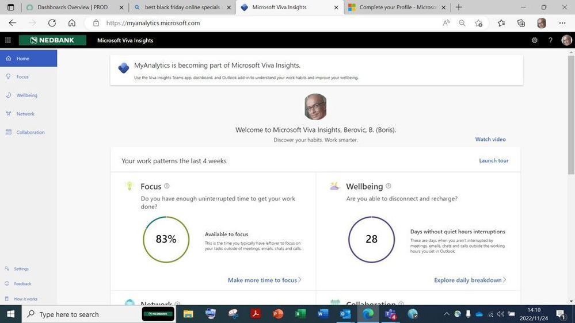Click Make more time to focus link
Screen dimensions: 575x323
click(264, 280)
